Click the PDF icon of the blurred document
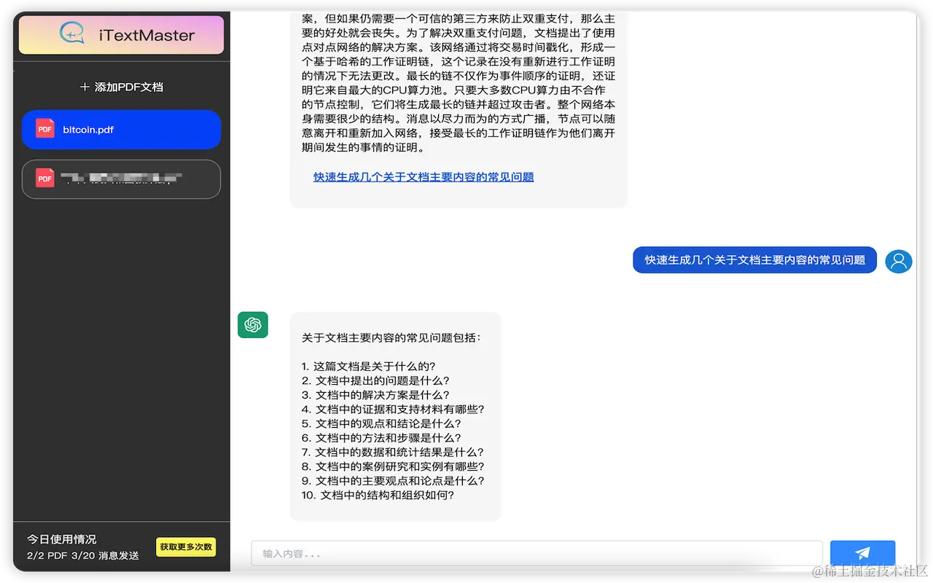 coord(45,178)
